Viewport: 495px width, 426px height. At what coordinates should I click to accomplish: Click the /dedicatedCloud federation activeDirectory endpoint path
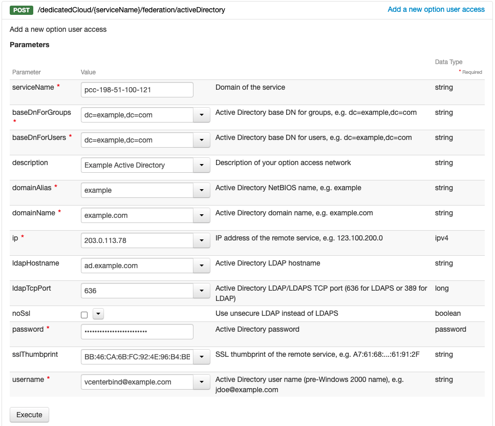tap(132, 10)
